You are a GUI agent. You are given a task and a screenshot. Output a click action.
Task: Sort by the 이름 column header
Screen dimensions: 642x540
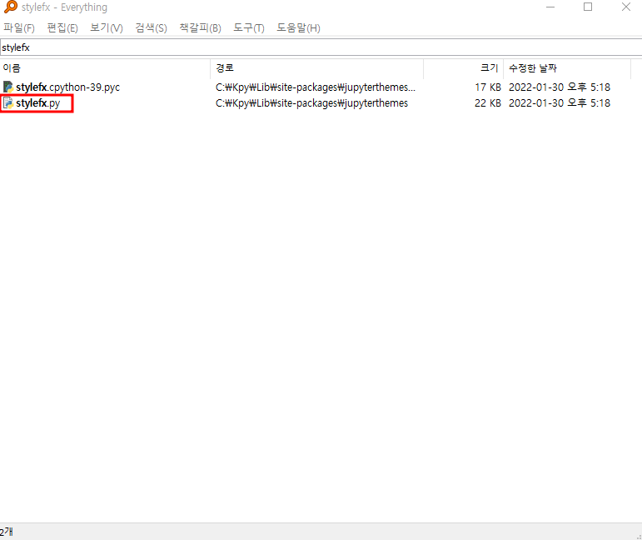coord(105,68)
